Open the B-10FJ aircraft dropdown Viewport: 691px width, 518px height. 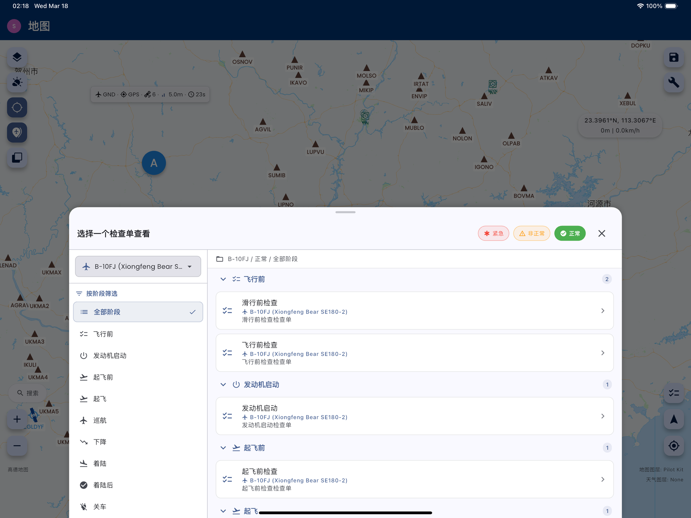[138, 266]
